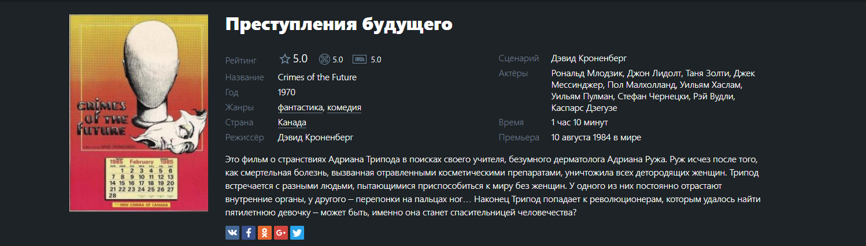Click director name Дэвид Кроненберг
This screenshot has height=246, width=866.
coord(315,137)
